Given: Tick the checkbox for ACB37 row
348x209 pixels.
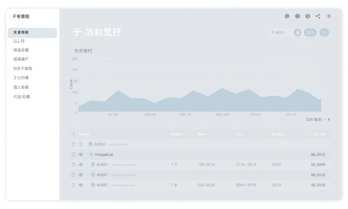Looking at the screenshot, I should coord(73,185).
